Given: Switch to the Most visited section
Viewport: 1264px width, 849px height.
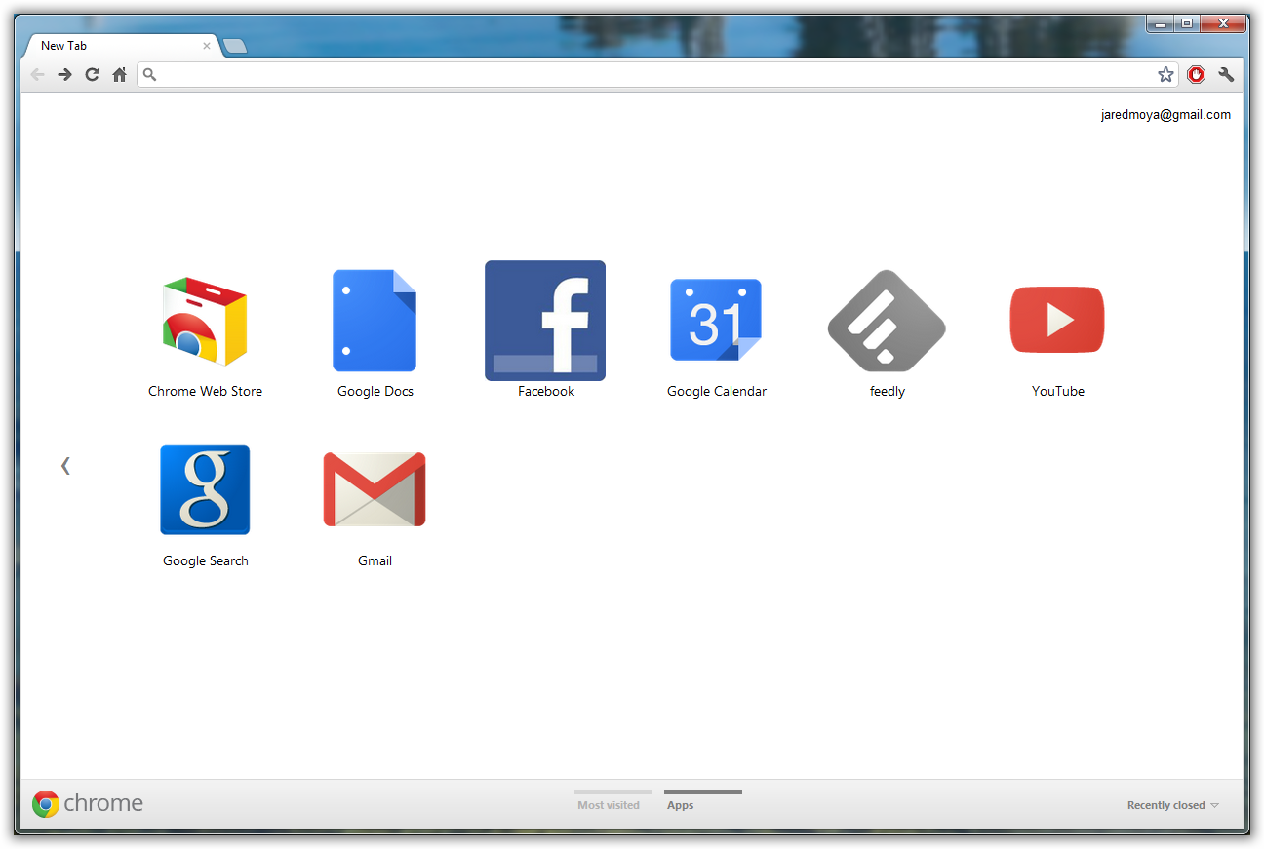Looking at the screenshot, I should click(x=610, y=802).
